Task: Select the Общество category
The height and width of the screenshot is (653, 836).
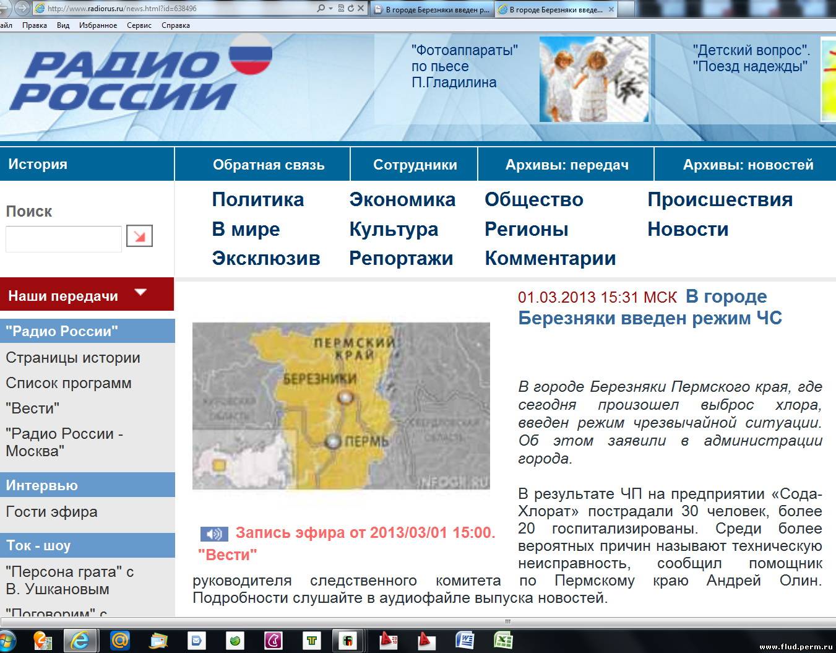Action: (533, 199)
